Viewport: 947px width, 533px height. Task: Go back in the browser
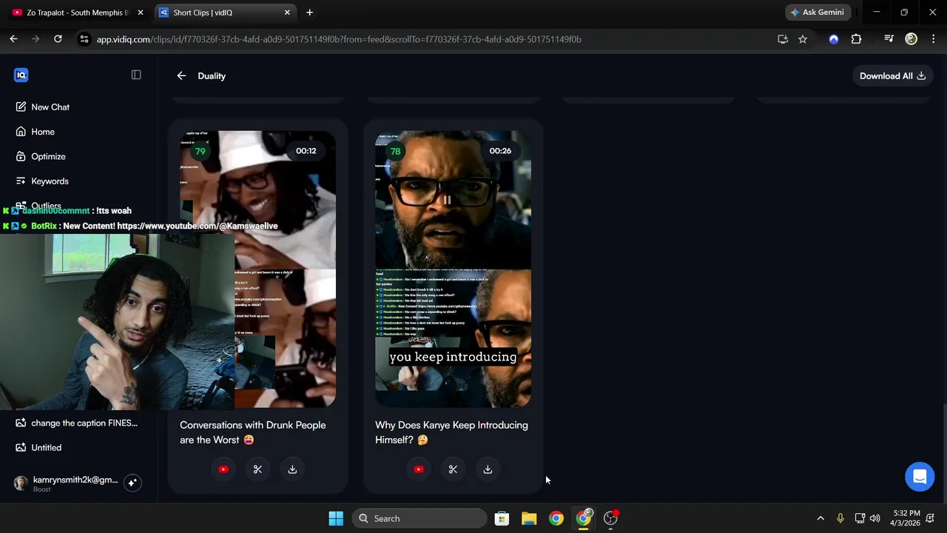point(13,39)
